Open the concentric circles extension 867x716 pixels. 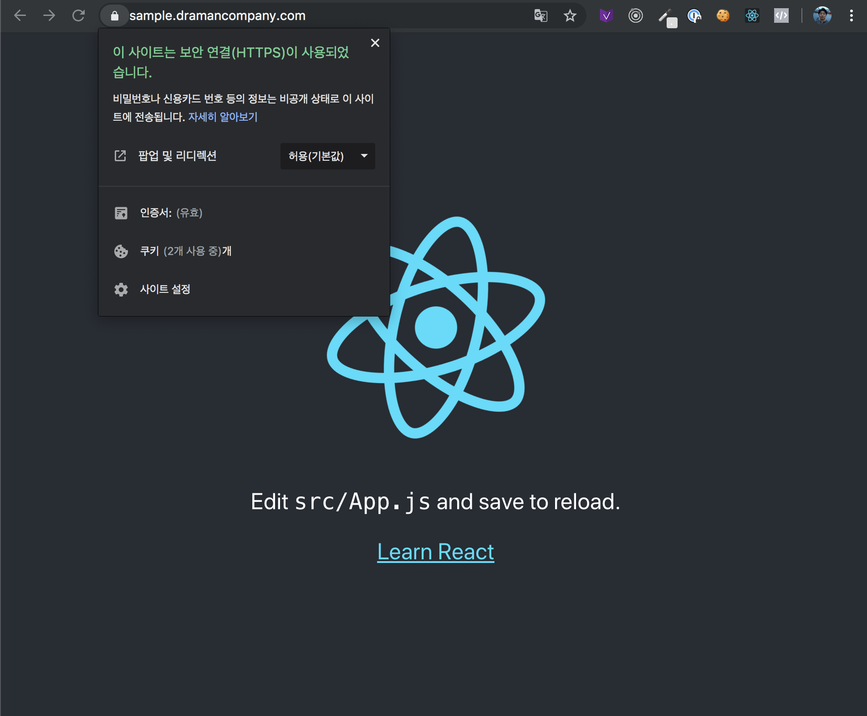pos(635,16)
